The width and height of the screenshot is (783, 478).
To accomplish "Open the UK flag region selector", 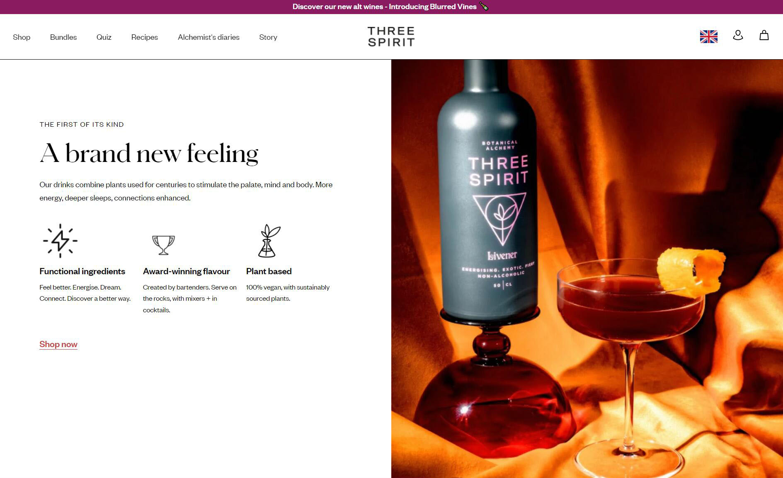I will [x=708, y=36].
